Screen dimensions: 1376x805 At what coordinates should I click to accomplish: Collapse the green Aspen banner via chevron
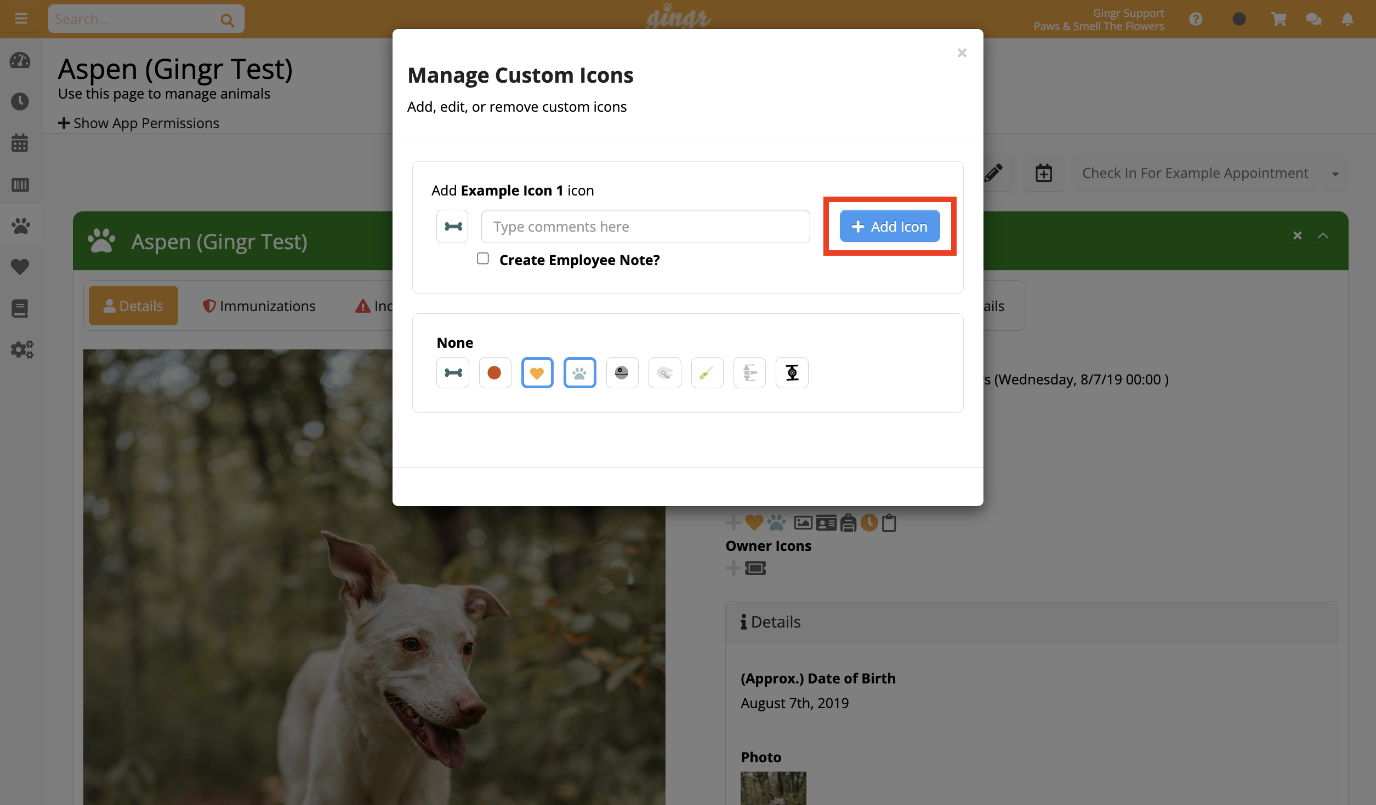pos(1323,235)
